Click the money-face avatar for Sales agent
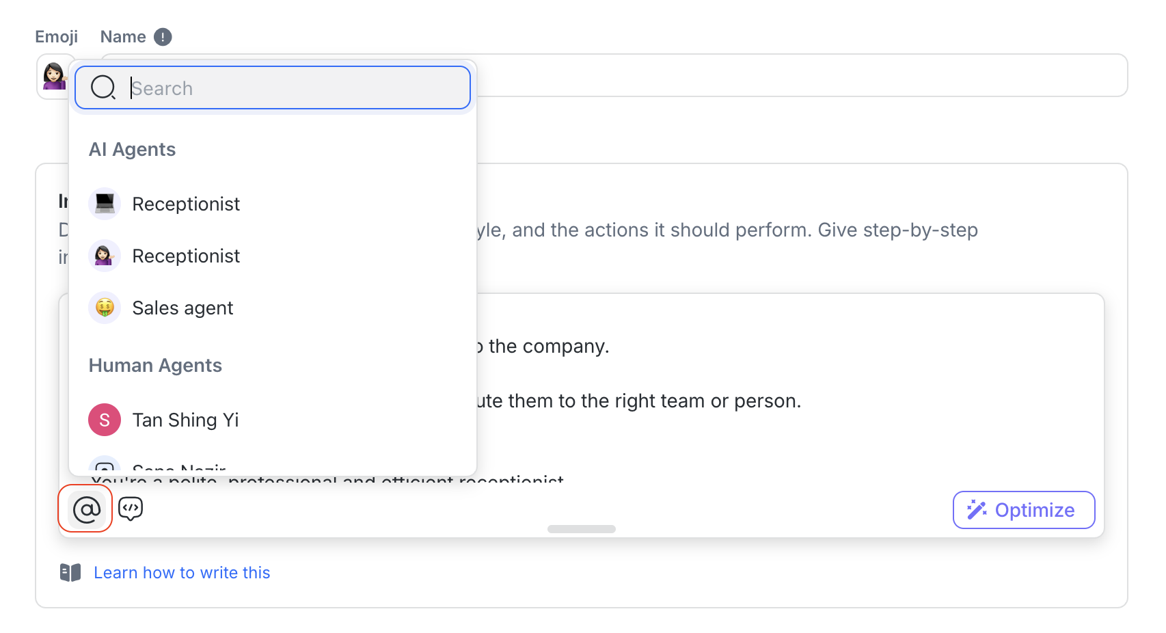Image resolution: width=1166 pixels, height=633 pixels. [x=105, y=308]
